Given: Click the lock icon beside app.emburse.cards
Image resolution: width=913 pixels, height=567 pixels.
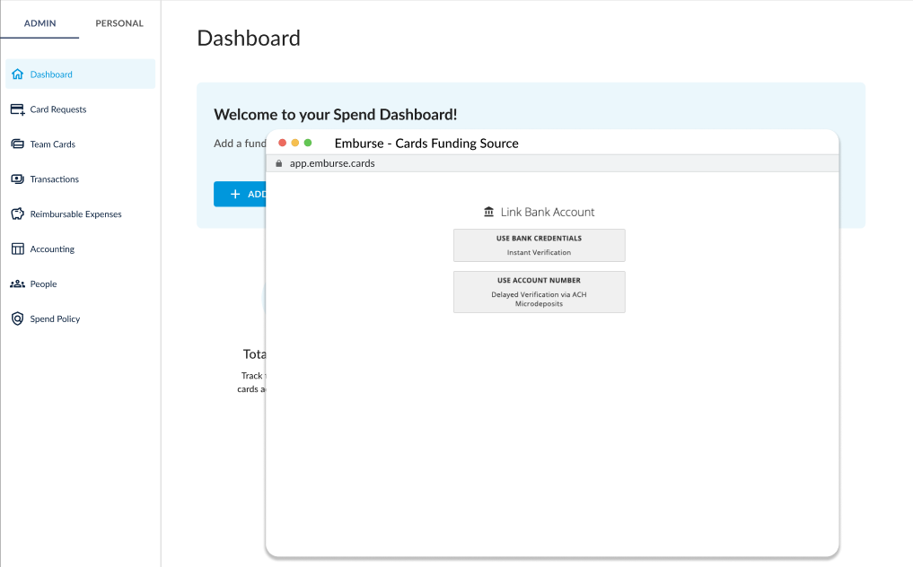Looking at the screenshot, I should pyautogui.click(x=278, y=163).
